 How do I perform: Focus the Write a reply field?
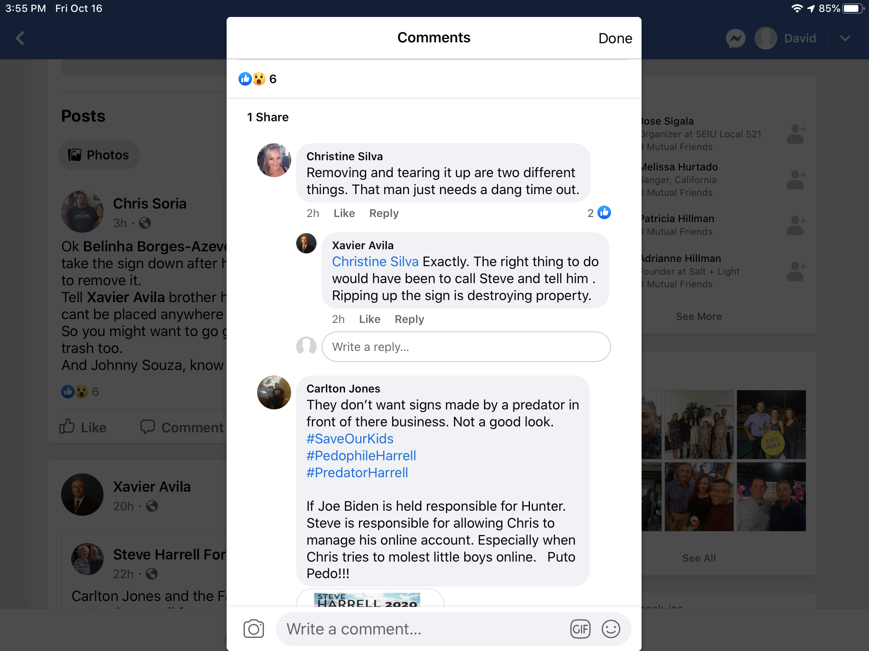pos(466,347)
